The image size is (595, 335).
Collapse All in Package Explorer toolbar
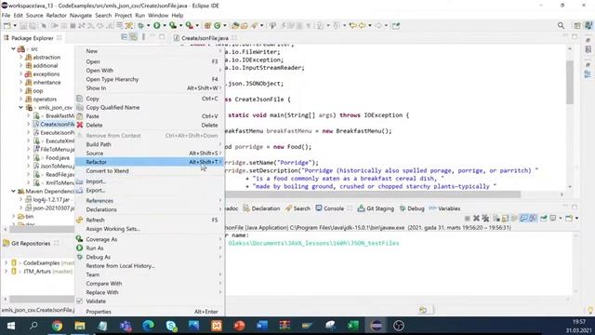pos(124,37)
